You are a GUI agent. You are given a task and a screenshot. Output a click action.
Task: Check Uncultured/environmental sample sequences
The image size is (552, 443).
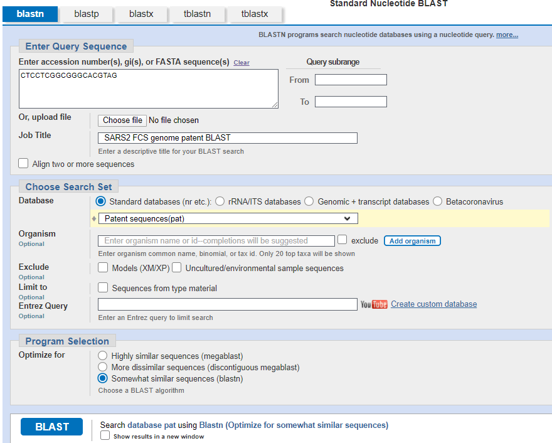(x=177, y=267)
